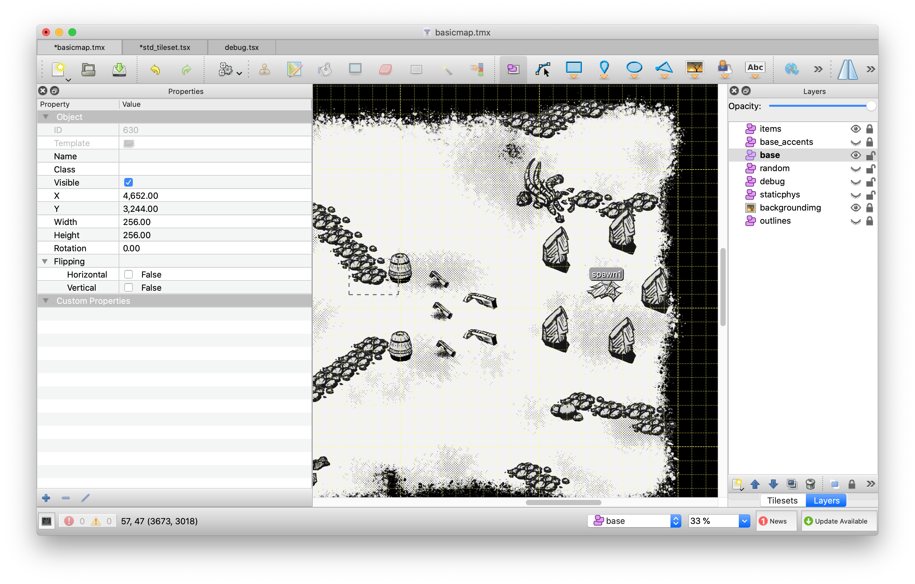The height and width of the screenshot is (584, 915).
Task: Select the Insert Template tool
Action: click(725, 69)
